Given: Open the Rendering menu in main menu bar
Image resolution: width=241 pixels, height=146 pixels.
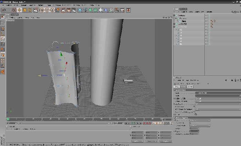Looking at the screenshot, I should coord(67,5).
